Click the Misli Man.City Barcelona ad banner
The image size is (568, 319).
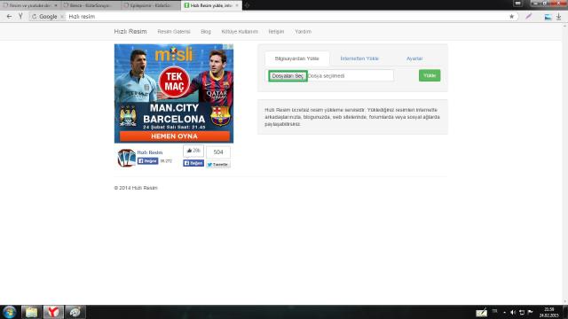point(174,94)
